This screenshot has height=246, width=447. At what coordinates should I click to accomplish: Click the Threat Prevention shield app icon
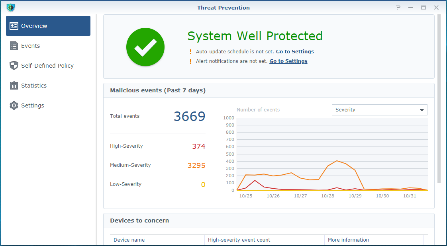click(11, 8)
